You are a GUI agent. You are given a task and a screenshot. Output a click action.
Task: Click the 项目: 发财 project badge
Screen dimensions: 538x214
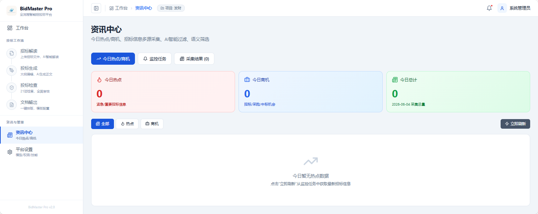click(x=171, y=8)
